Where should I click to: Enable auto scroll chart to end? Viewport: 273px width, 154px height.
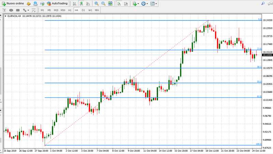[x=119, y=3]
